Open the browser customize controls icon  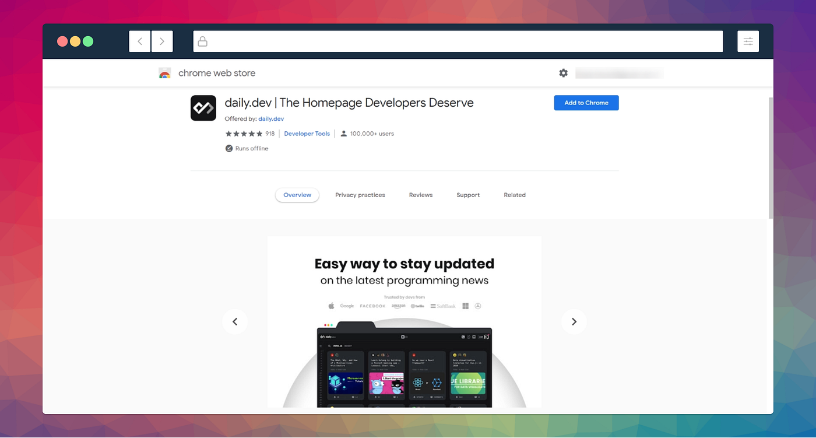(748, 41)
